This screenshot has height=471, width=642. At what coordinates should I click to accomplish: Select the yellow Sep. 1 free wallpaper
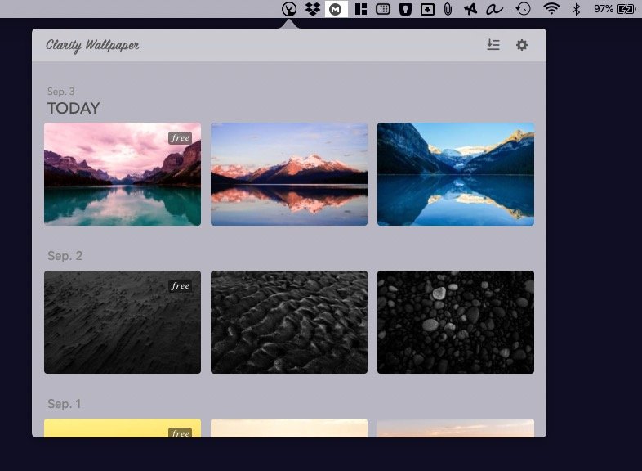[123, 428]
